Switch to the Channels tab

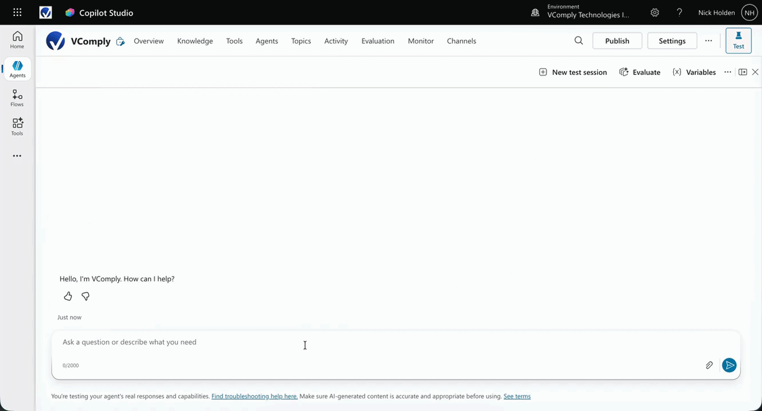coord(461,41)
